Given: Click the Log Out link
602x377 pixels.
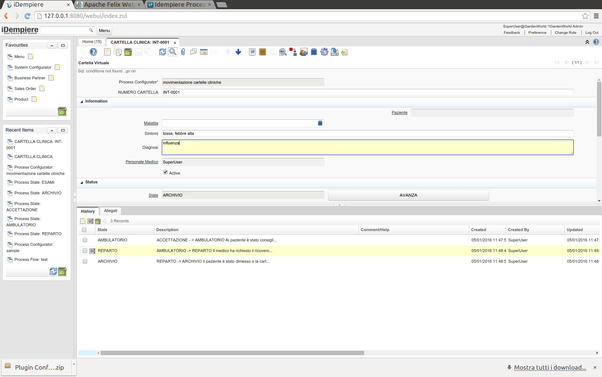Looking at the screenshot, I should coord(592,33).
